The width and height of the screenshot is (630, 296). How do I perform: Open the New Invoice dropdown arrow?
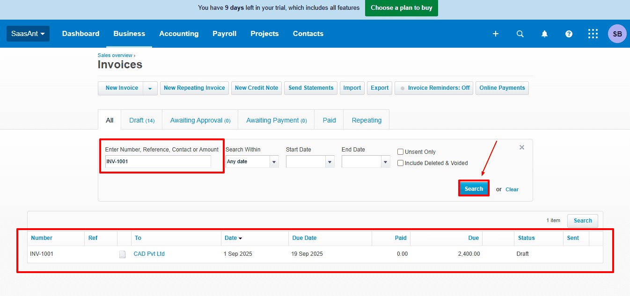150,88
